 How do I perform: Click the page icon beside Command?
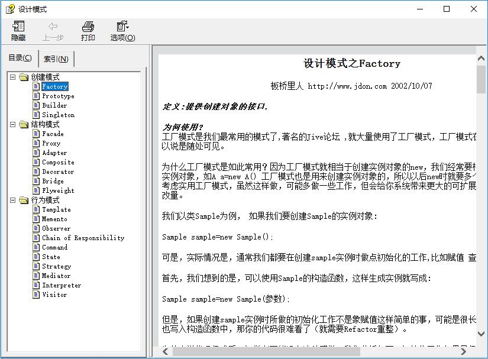(x=37, y=247)
